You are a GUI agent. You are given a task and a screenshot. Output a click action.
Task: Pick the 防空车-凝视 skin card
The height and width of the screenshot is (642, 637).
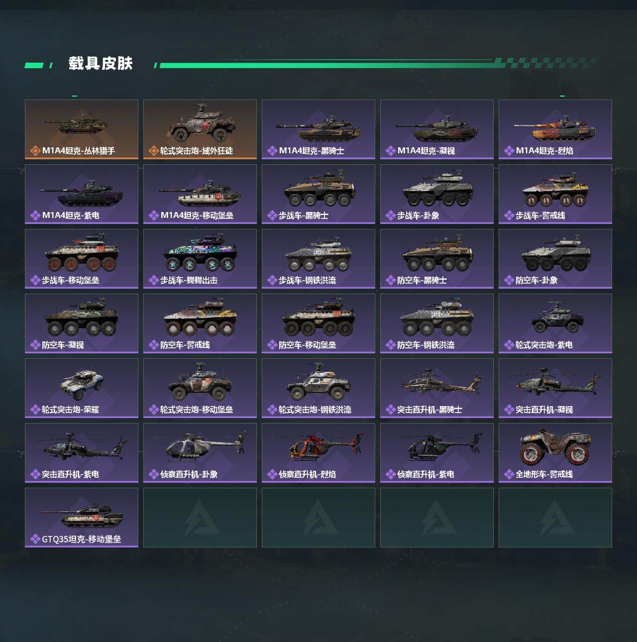[82, 323]
